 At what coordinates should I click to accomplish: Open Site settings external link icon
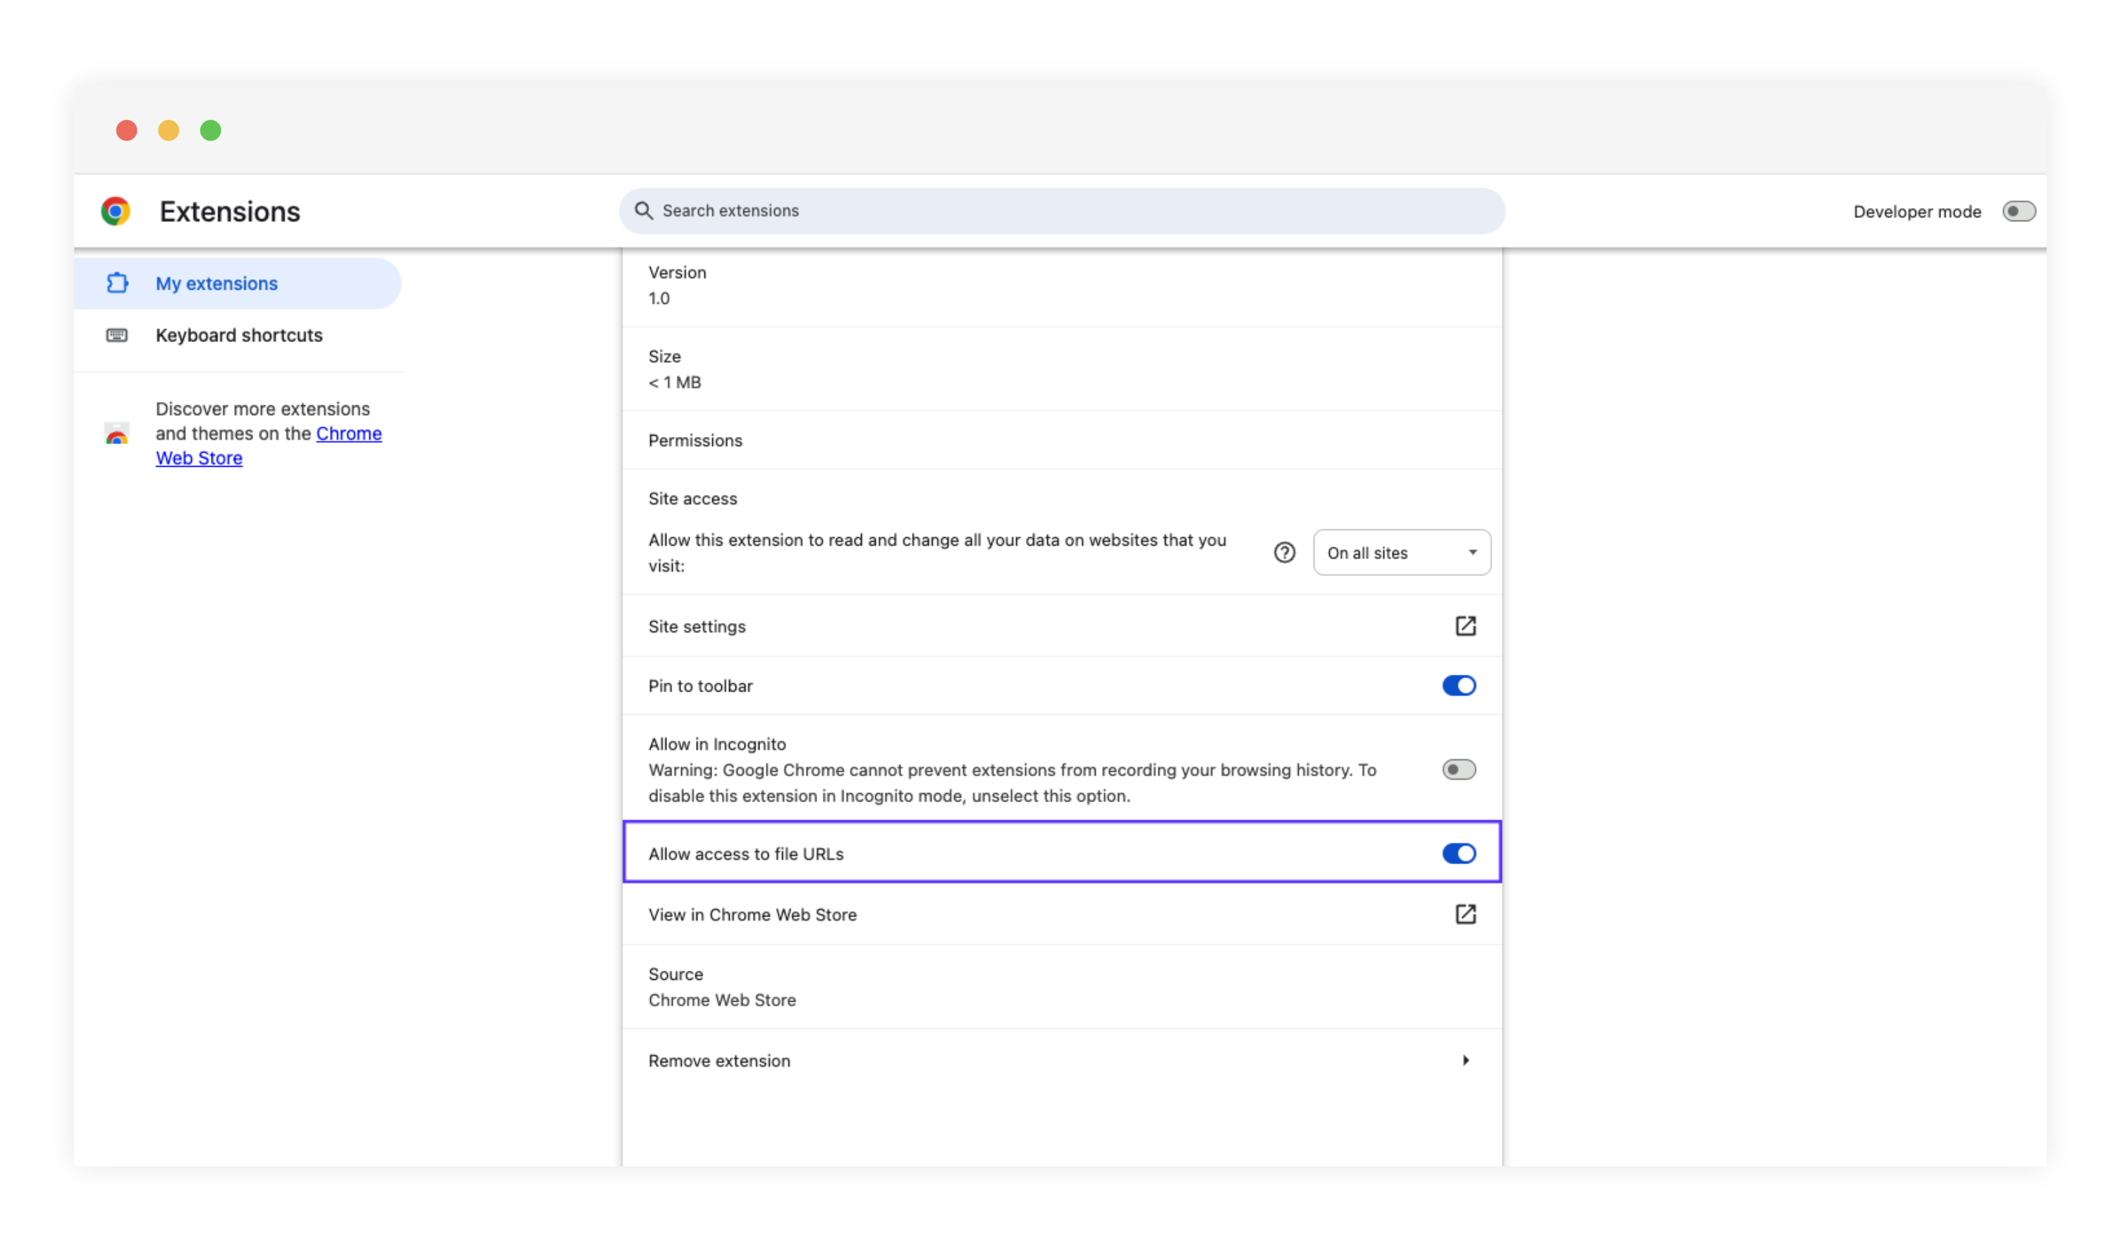[x=1465, y=626]
